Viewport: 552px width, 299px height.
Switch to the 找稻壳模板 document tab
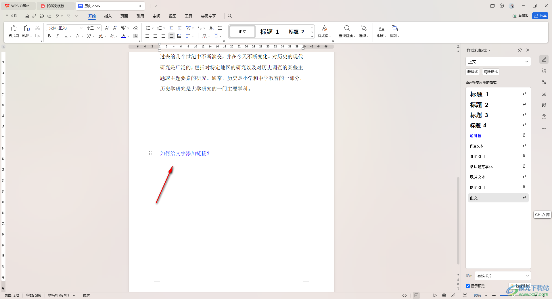coord(55,6)
